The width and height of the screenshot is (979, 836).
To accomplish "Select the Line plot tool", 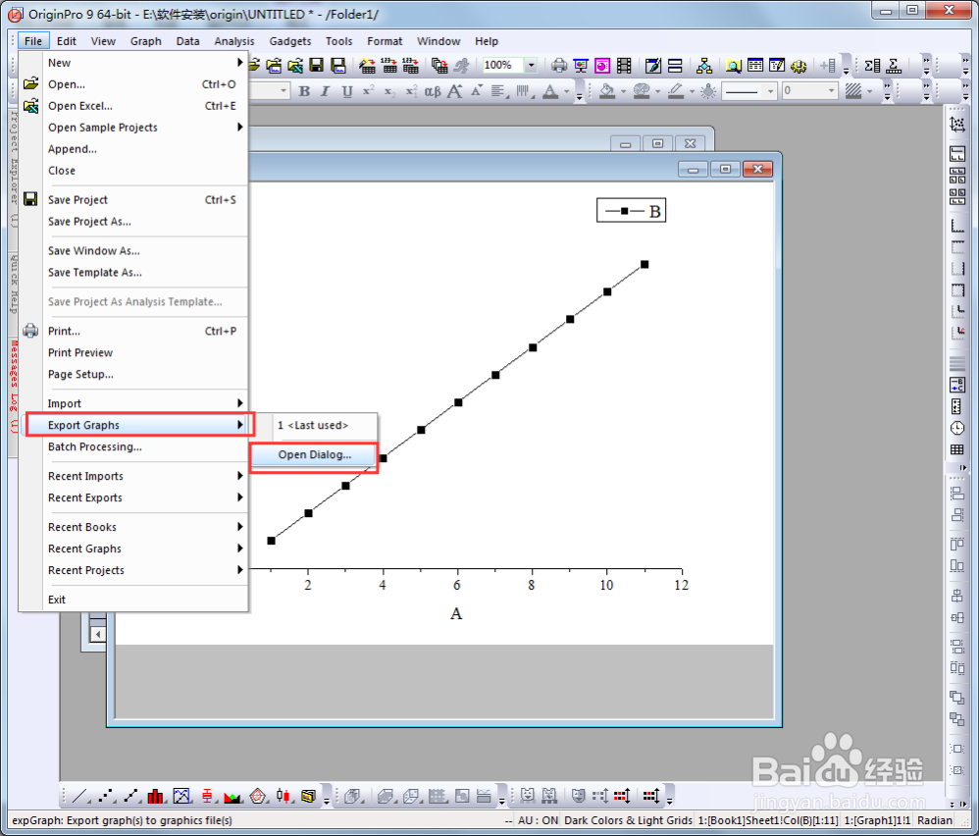I will [79, 796].
